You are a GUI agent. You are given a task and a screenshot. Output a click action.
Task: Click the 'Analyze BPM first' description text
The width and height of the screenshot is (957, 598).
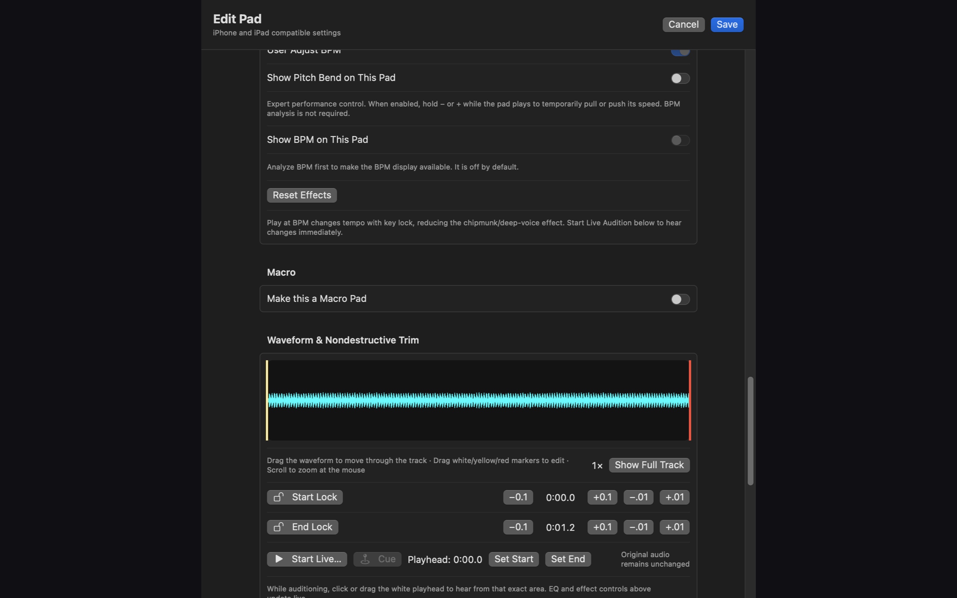(x=392, y=167)
